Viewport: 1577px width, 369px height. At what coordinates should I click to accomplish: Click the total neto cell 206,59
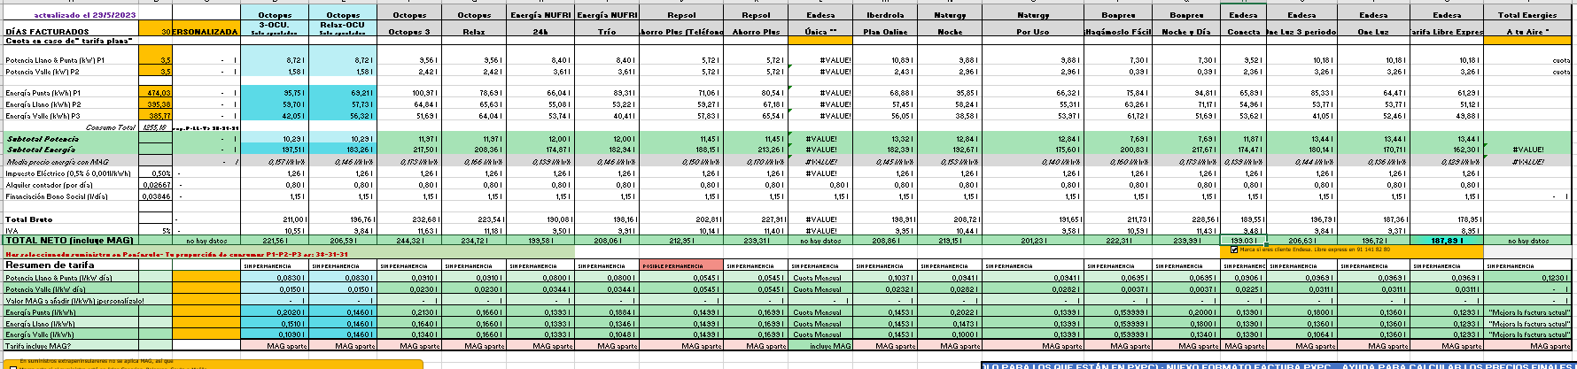pos(343,240)
